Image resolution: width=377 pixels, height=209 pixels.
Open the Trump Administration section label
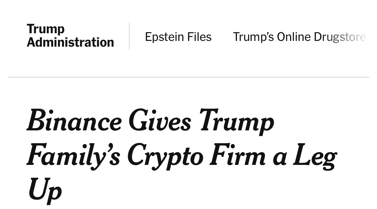70,36
